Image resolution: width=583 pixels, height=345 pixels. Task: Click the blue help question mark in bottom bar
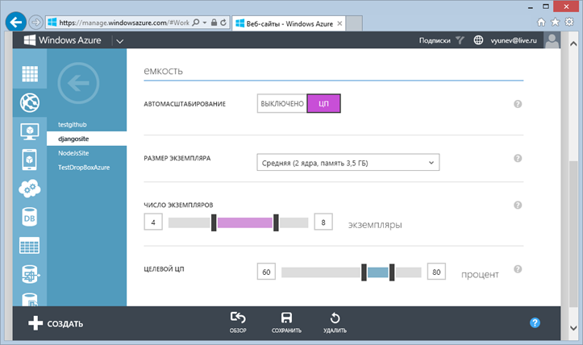pos(535,322)
